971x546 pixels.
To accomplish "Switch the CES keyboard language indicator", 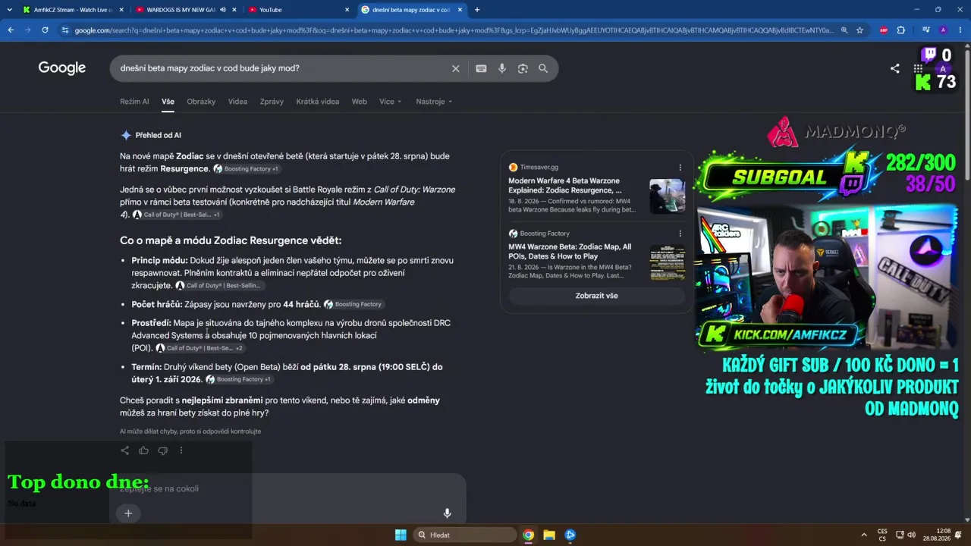I will click(x=882, y=535).
